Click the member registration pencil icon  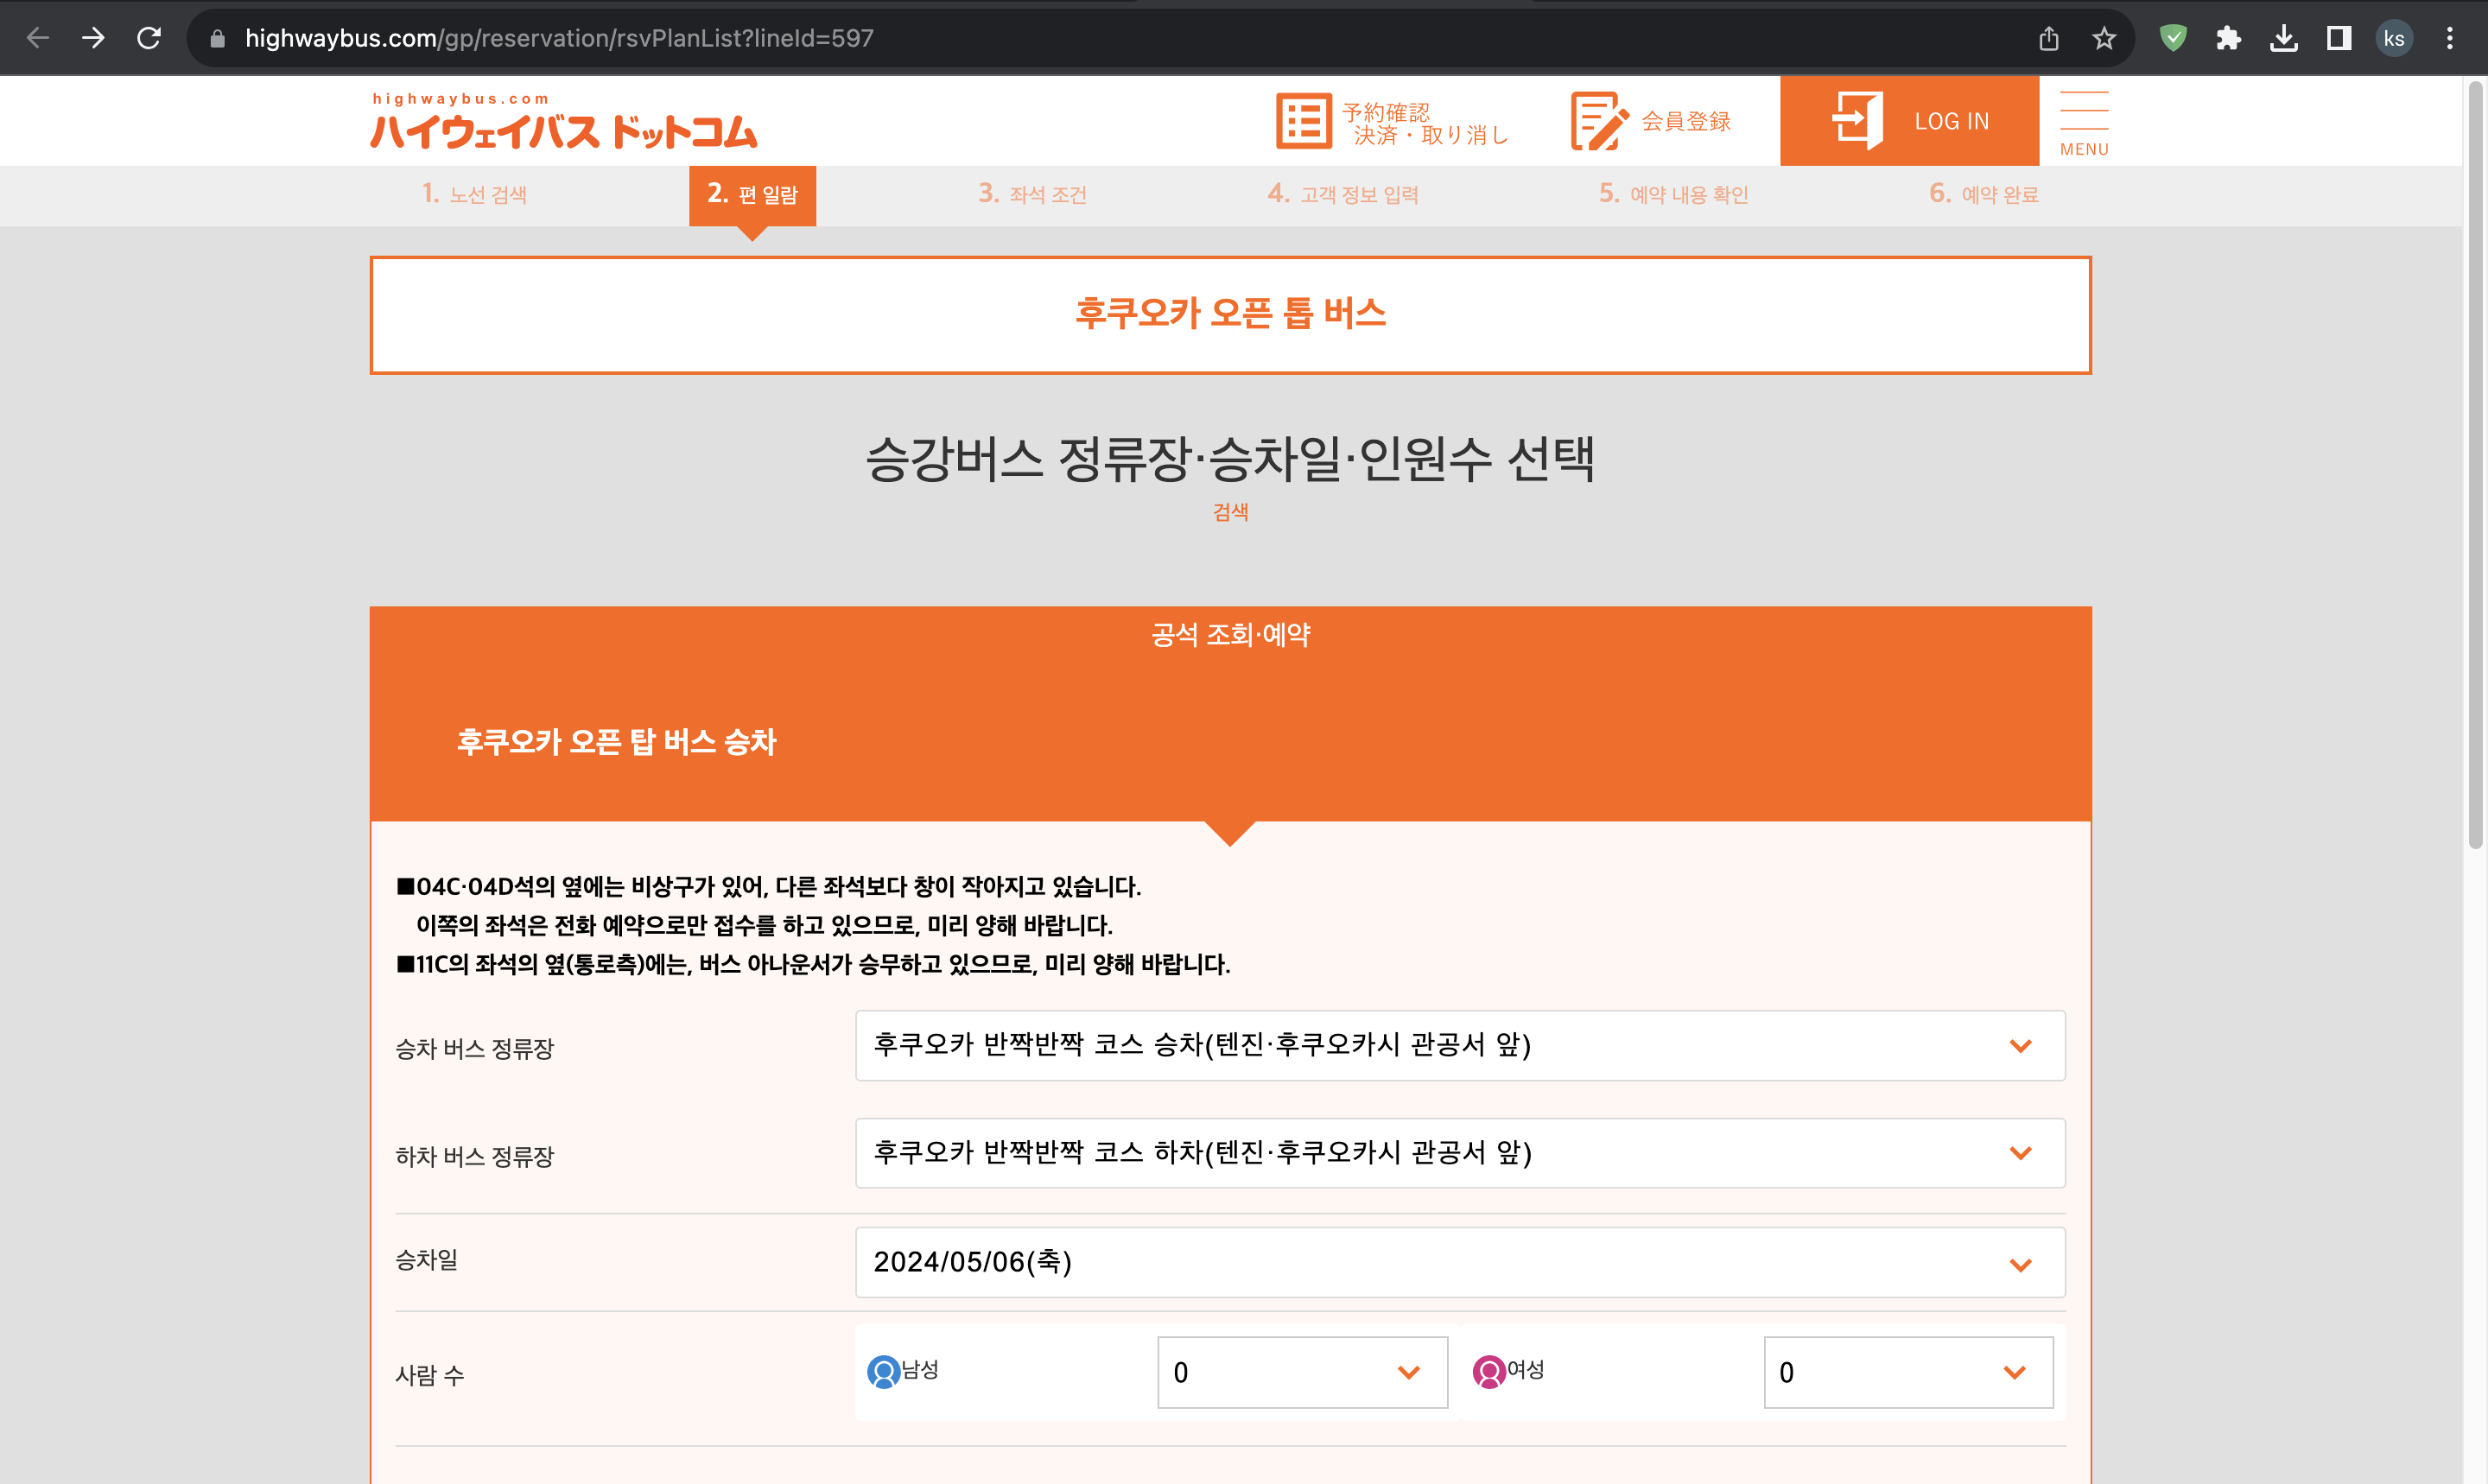(x=1598, y=121)
